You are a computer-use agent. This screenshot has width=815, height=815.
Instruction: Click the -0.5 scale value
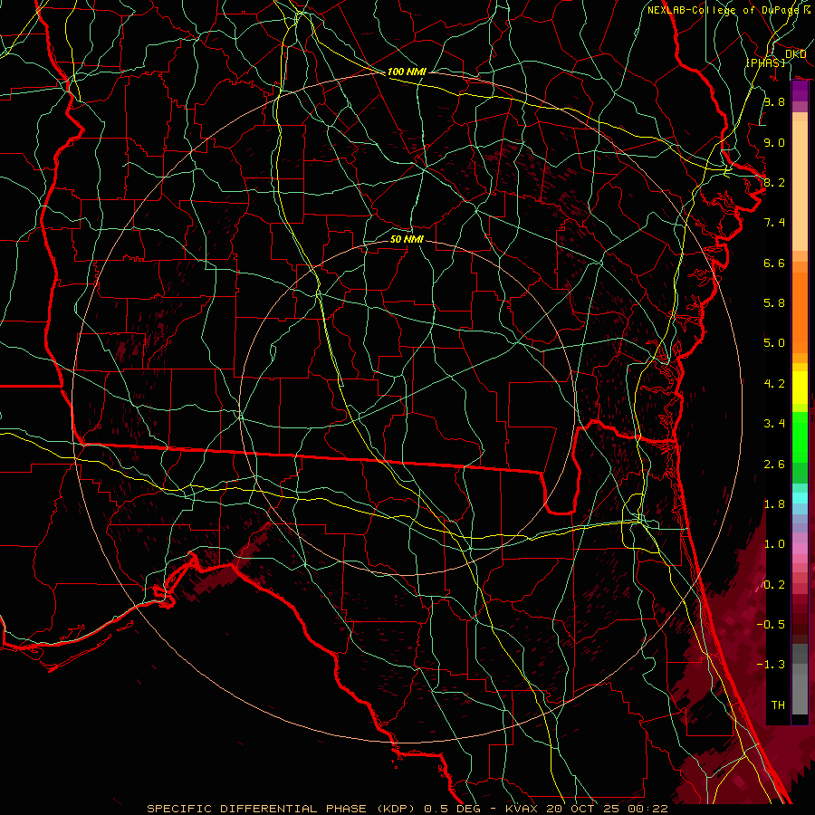[x=771, y=625]
